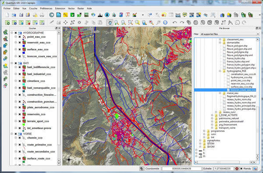Select the Pan Map hand tool
Image resolution: width=263 pixels, height=173 pixels.
point(110,22)
